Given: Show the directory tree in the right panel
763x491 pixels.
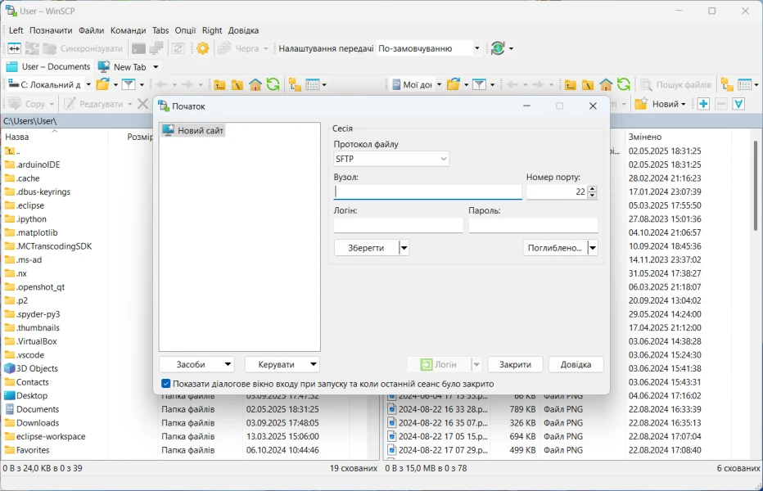Looking at the screenshot, I should point(727,84).
